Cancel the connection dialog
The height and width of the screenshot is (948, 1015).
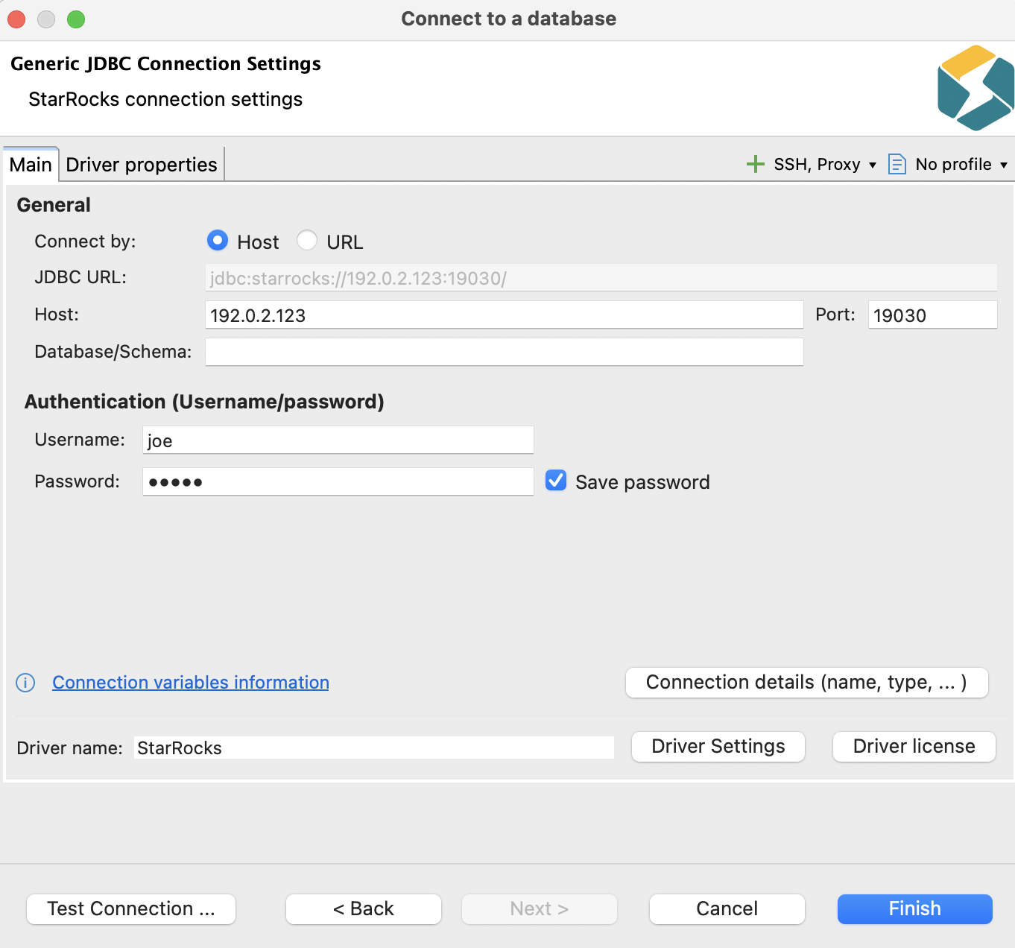[727, 909]
